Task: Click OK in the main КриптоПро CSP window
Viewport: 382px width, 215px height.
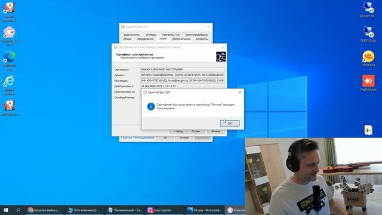Action: coord(165,138)
